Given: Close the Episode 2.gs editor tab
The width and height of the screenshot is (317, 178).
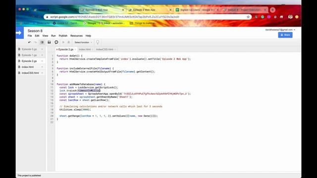Looking at the screenshot, I should tap(75, 49).
